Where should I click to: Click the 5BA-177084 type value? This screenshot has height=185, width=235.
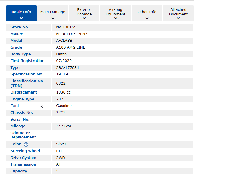click(68, 68)
